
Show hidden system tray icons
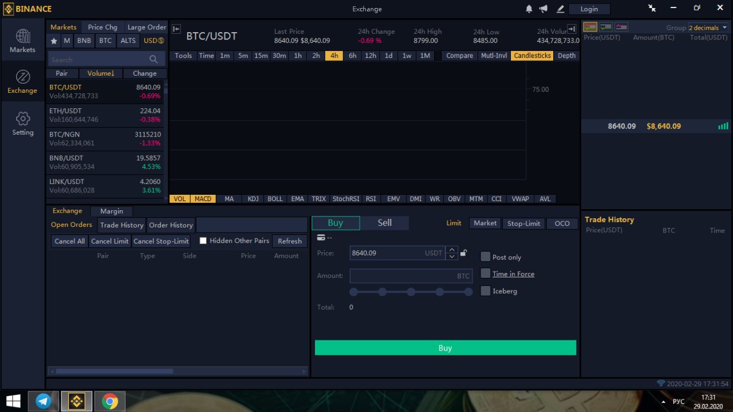[663, 402]
